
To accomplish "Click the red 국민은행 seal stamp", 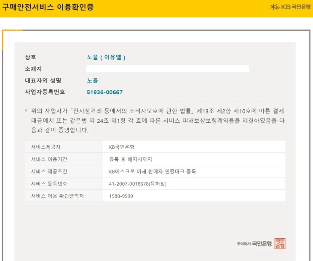I will (280, 243).
